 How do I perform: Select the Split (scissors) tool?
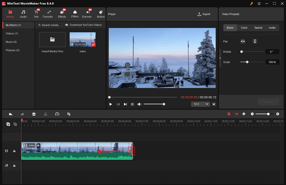45,114
